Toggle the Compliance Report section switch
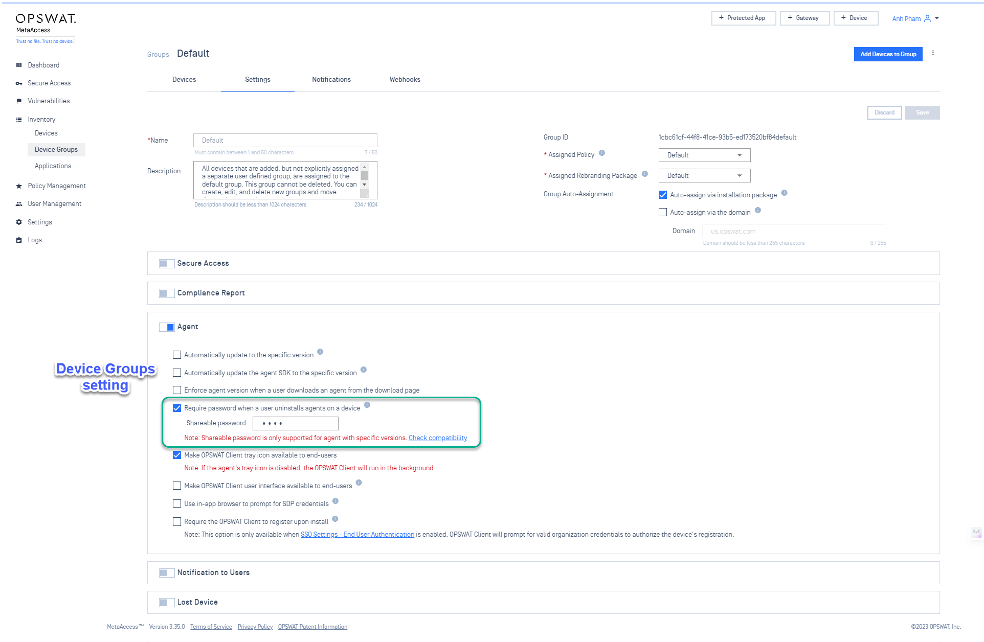 167,293
